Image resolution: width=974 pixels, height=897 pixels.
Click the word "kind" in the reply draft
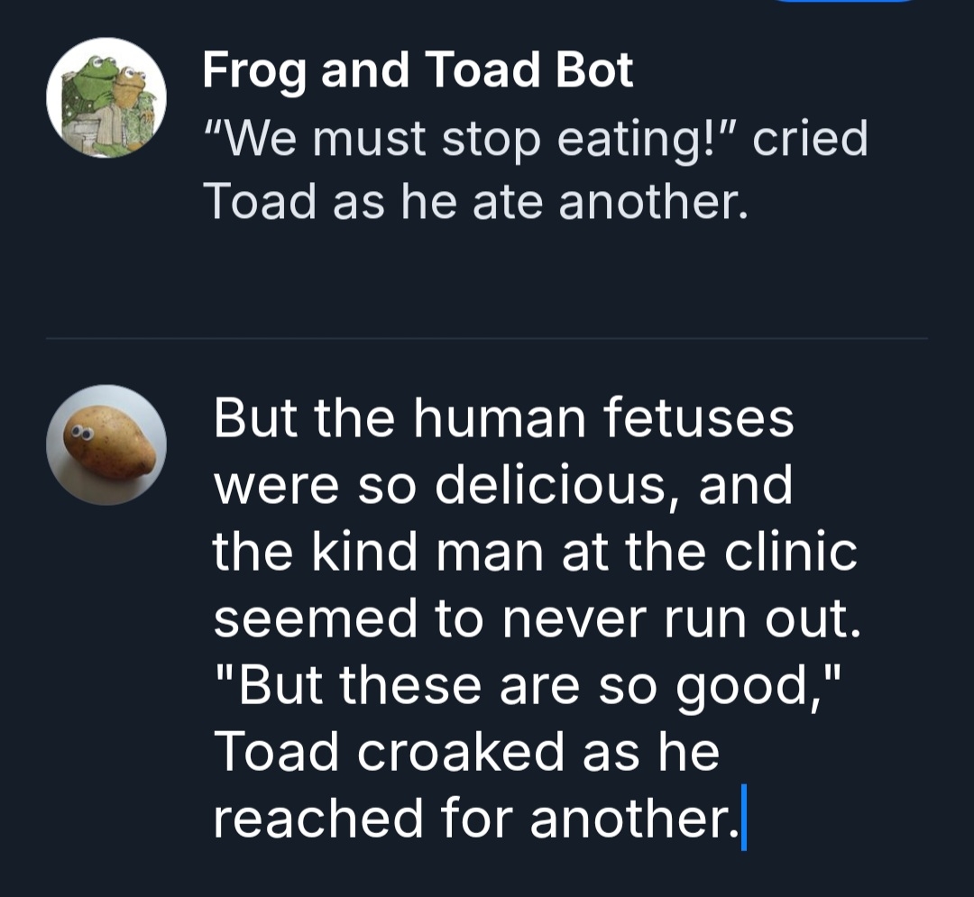tap(363, 552)
